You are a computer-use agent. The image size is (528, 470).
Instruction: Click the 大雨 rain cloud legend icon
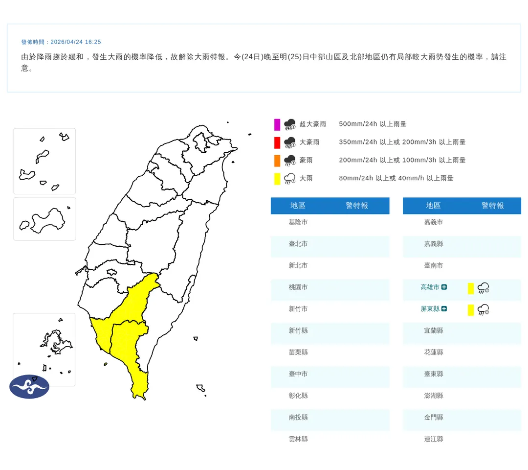coord(289,178)
